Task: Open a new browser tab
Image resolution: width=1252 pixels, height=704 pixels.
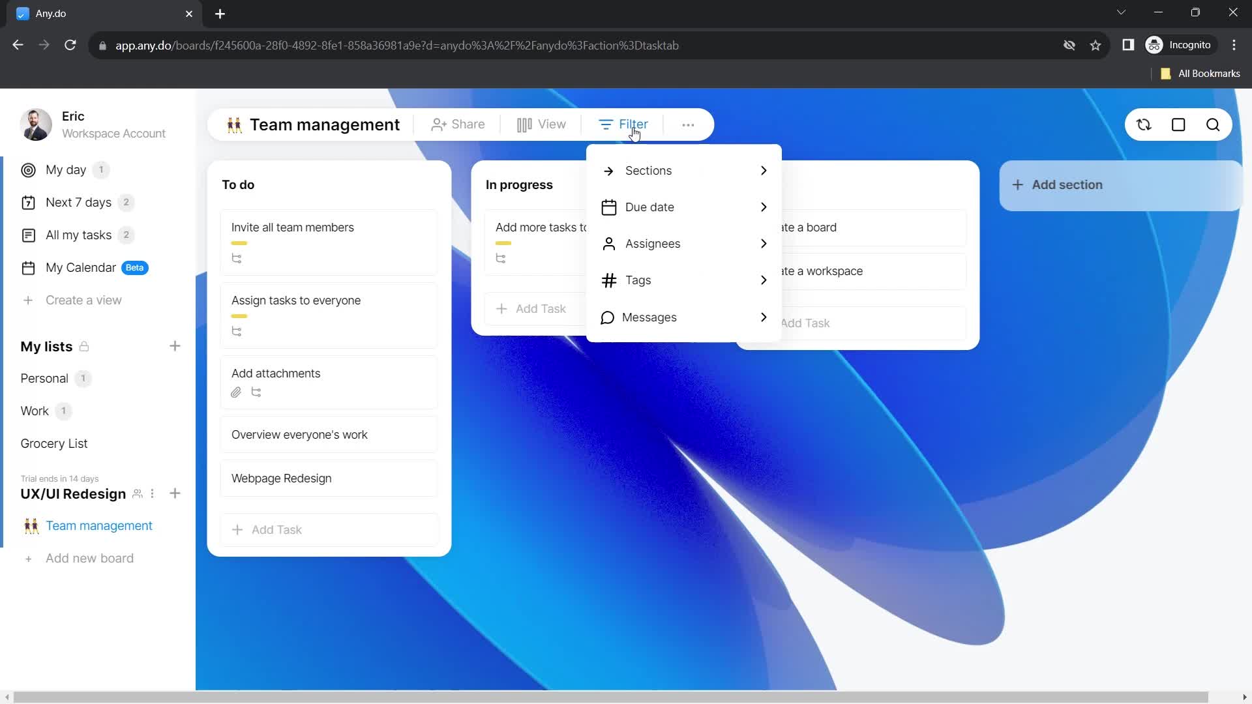Action: (x=220, y=14)
